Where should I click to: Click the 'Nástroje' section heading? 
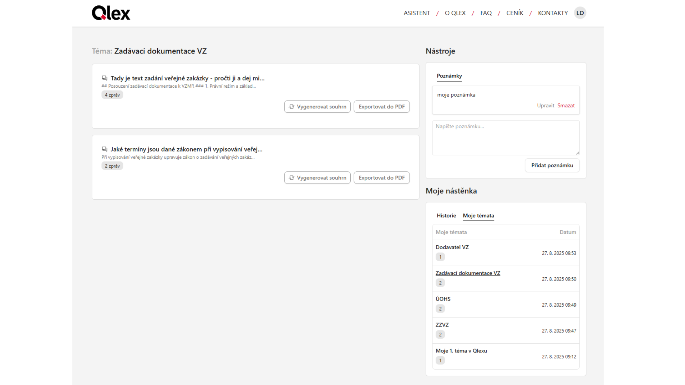pos(440,51)
